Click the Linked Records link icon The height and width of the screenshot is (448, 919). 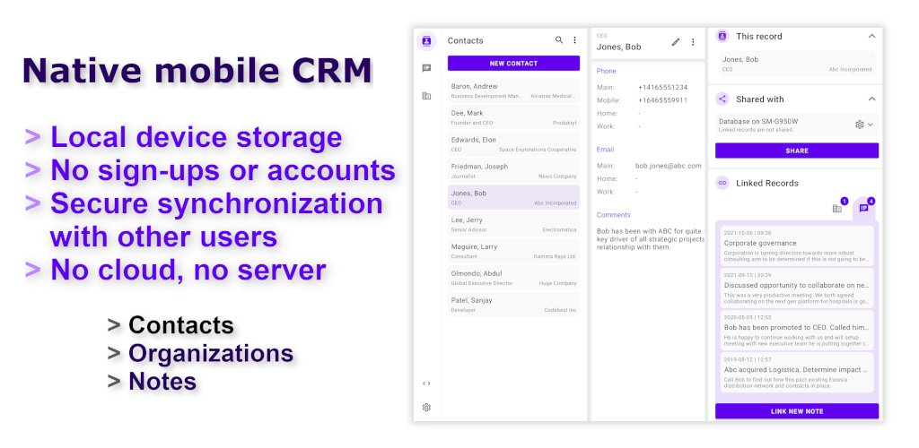pyautogui.click(x=722, y=183)
